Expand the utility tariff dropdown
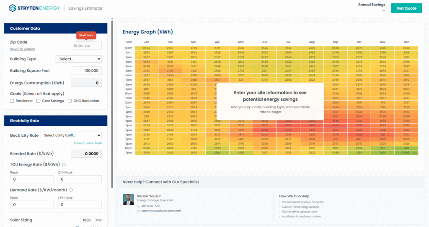 coord(70,135)
